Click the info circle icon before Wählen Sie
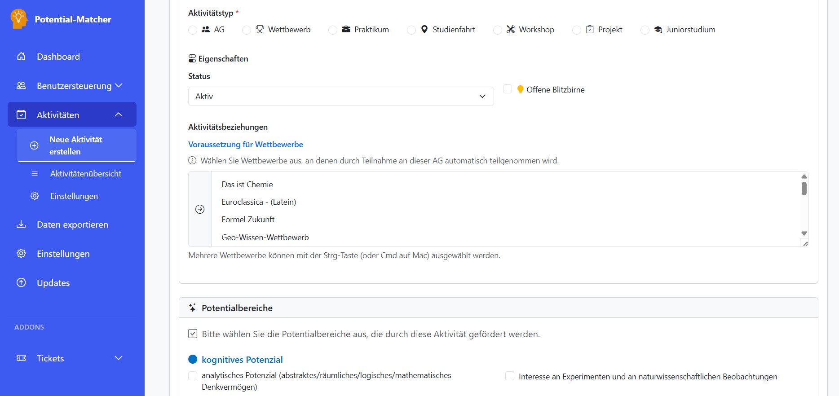 click(x=192, y=160)
